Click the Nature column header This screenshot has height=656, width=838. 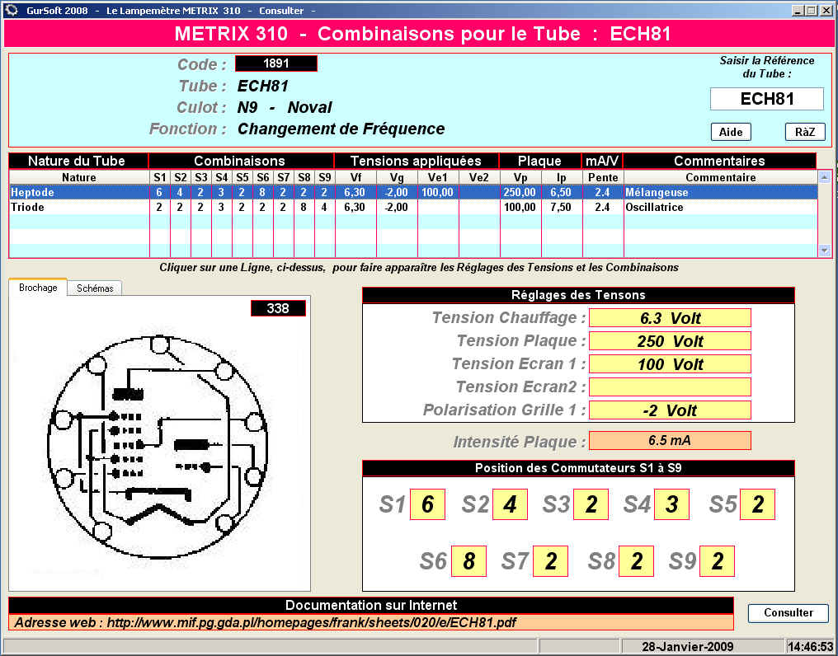79,177
